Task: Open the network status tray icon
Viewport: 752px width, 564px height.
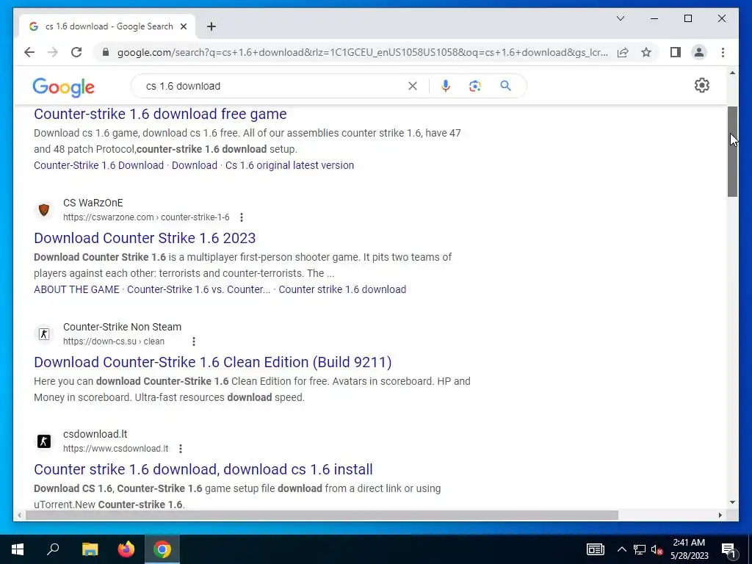Action: tap(640, 549)
